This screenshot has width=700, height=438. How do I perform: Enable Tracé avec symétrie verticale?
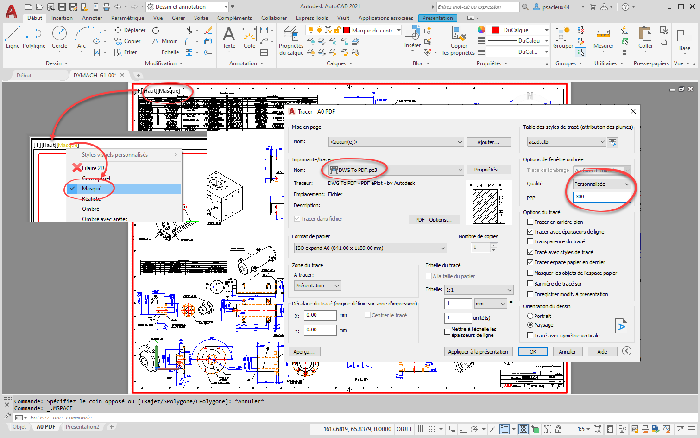[x=530, y=336]
